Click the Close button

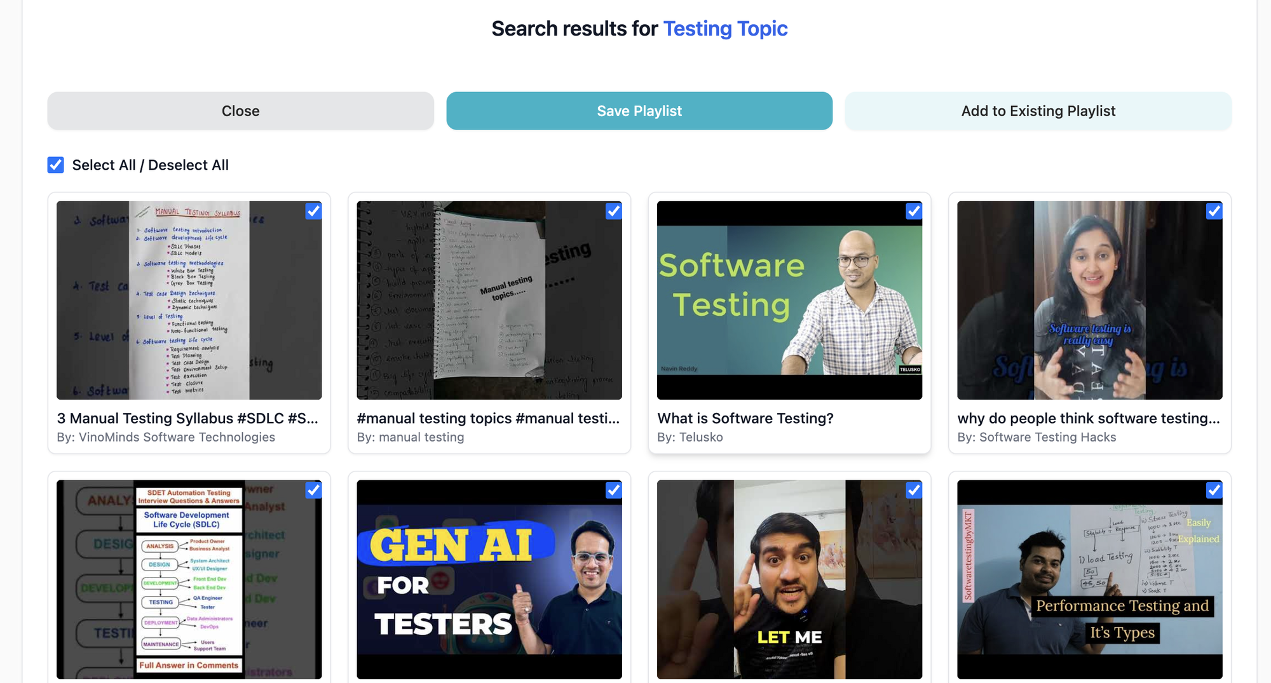pyautogui.click(x=240, y=111)
